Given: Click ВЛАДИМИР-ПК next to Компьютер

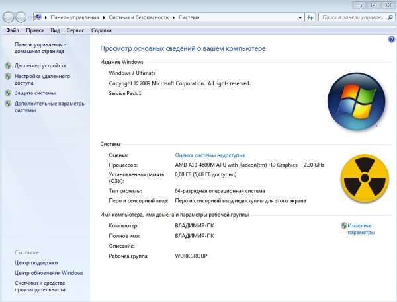Looking at the screenshot, I should 195,225.
